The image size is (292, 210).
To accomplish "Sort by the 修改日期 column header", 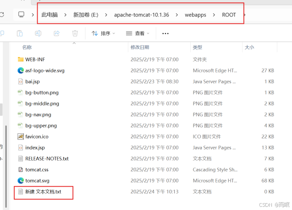I will tap(140, 47).
